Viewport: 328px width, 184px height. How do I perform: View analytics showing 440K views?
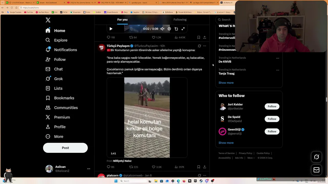pyautogui.click(x=180, y=37)
